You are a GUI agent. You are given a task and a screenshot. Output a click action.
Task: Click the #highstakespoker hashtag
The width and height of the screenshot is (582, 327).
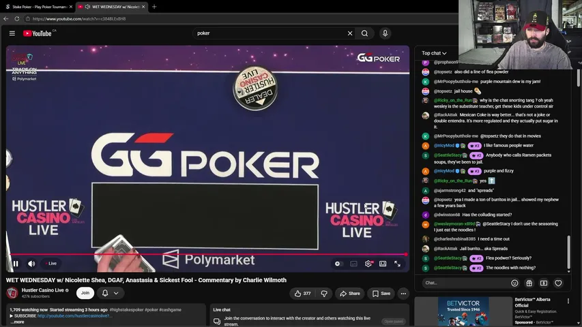click(x=126, y=309)
